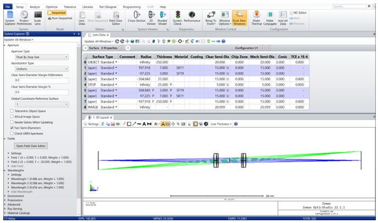Click the Scale Lens tool
Viewport: 378px width, 223px height.
(37, 18)
